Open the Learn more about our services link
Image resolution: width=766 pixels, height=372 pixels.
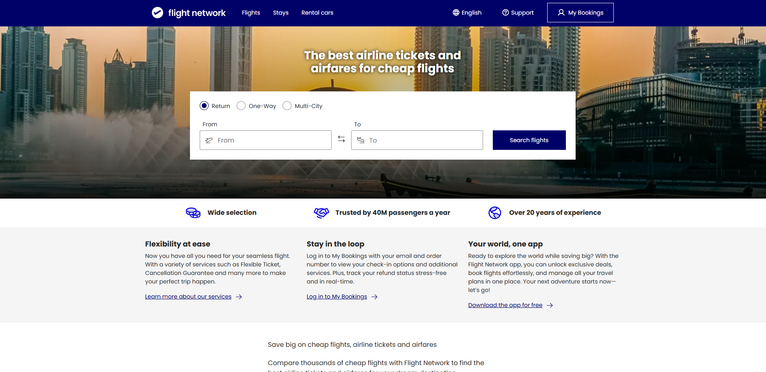point(188,296)
